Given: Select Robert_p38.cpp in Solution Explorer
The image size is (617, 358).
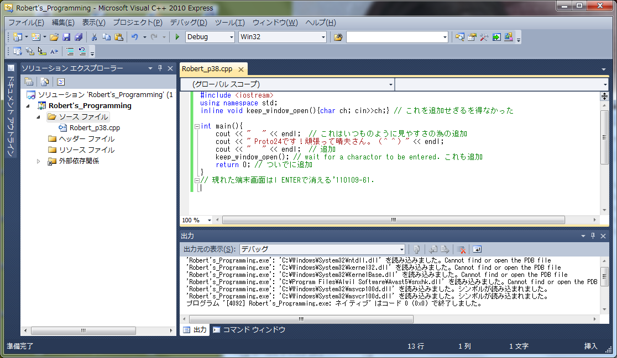Looking at the screenshot, I should 95,128.
